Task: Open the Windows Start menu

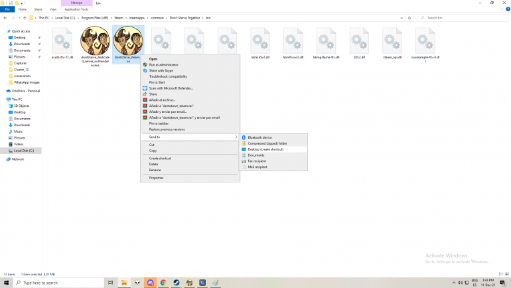Action: (6, 283)
